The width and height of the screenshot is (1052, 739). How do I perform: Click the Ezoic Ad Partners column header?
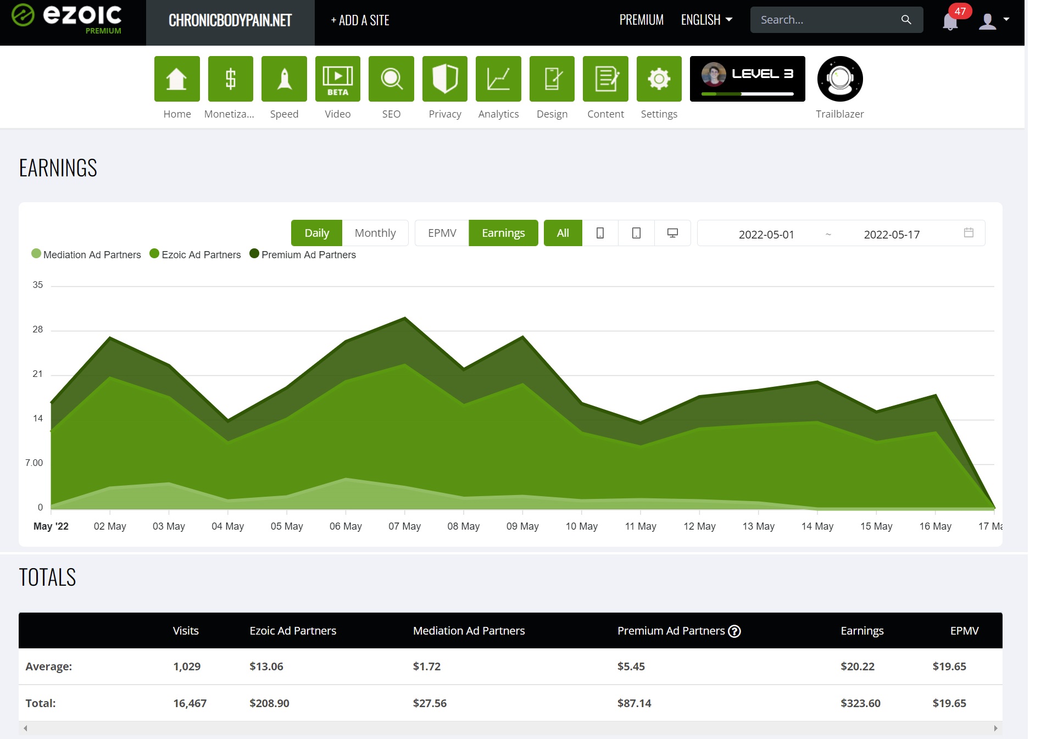click(x=293, y=631)
